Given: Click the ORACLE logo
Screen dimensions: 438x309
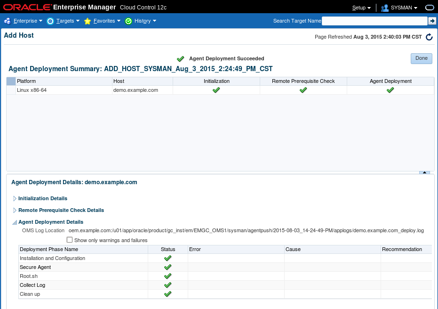Looking at the screenshot, I should point(28,7).
